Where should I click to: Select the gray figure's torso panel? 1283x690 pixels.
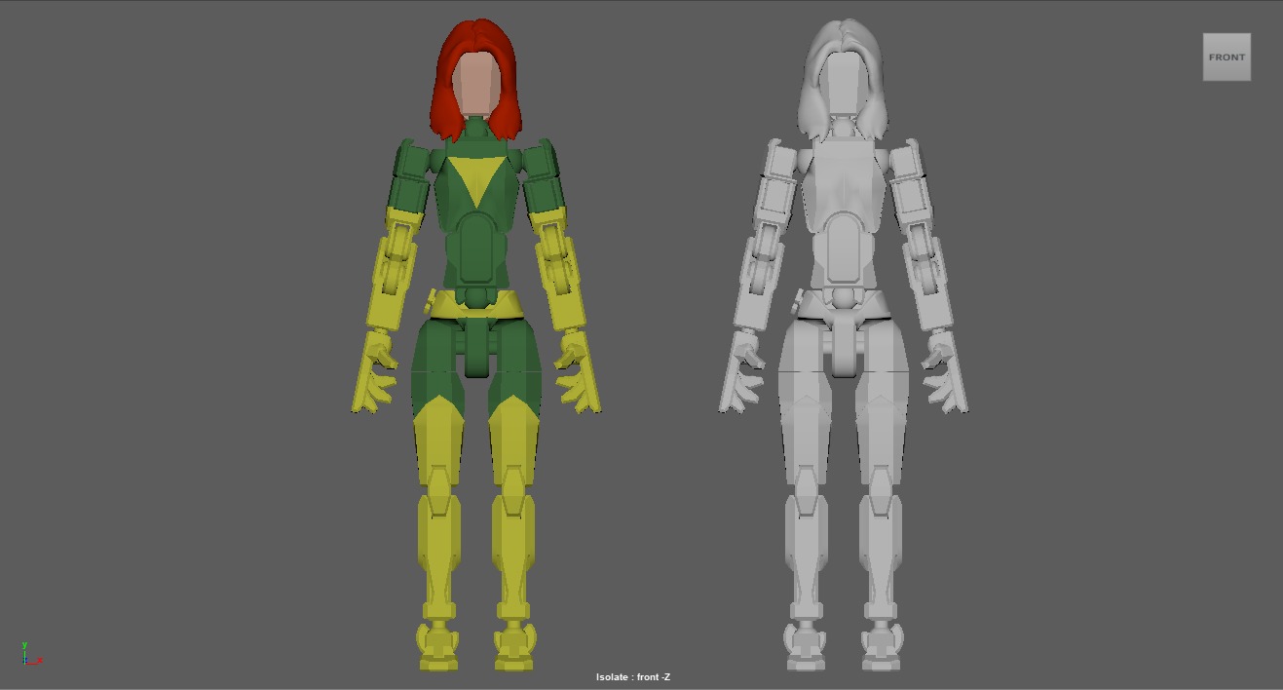click(x=844, y=249)
